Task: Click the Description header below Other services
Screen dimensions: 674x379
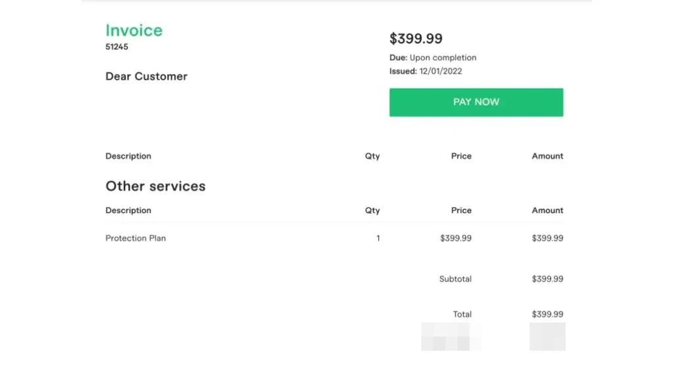Action: 128,211
